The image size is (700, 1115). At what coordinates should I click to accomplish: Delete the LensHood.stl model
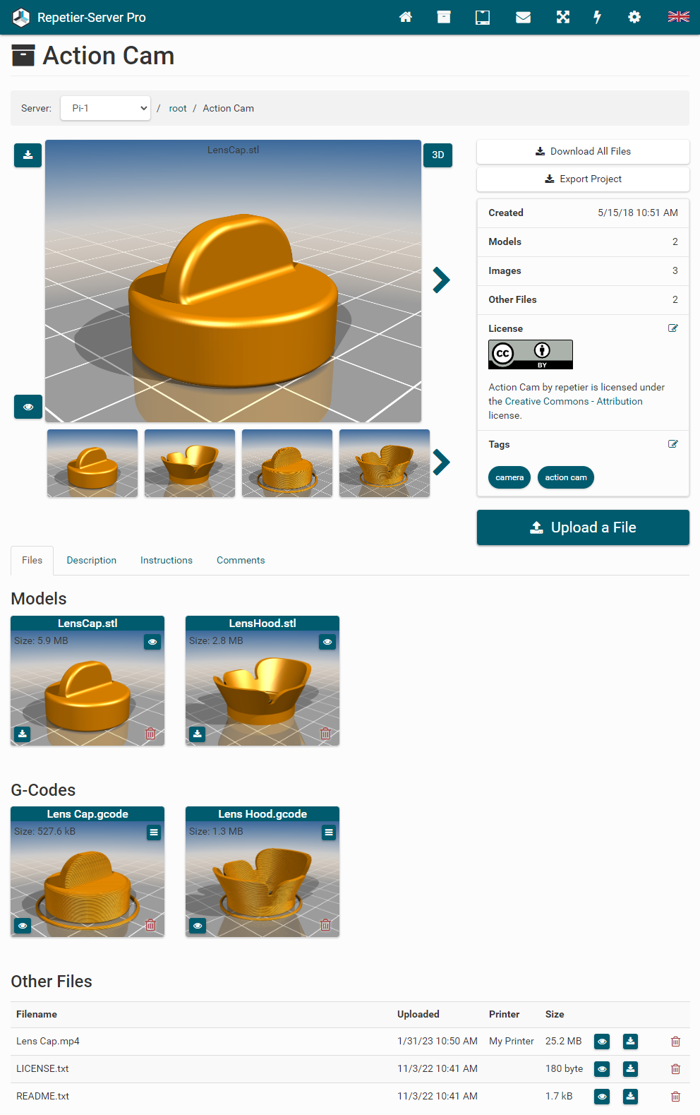click(325, 734)
